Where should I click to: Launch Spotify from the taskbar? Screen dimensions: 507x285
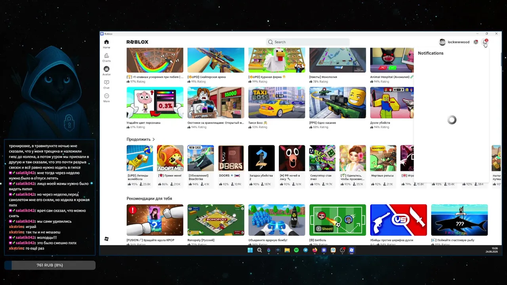(296, 250)
